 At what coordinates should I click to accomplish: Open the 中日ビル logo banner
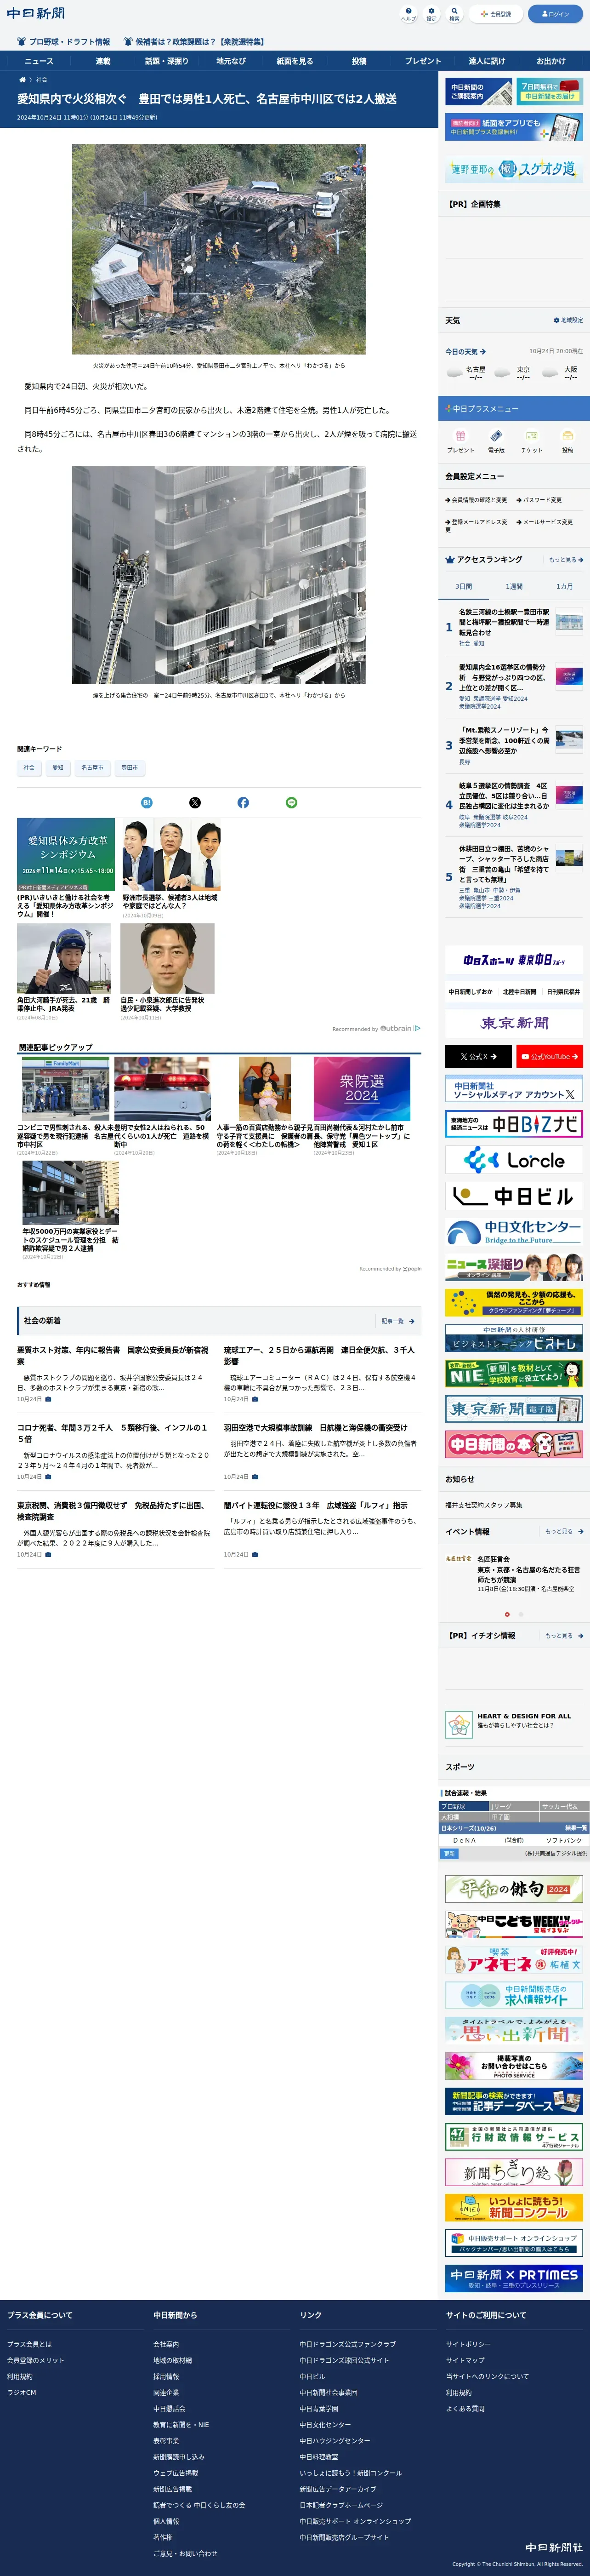[x=514, y=1196]
